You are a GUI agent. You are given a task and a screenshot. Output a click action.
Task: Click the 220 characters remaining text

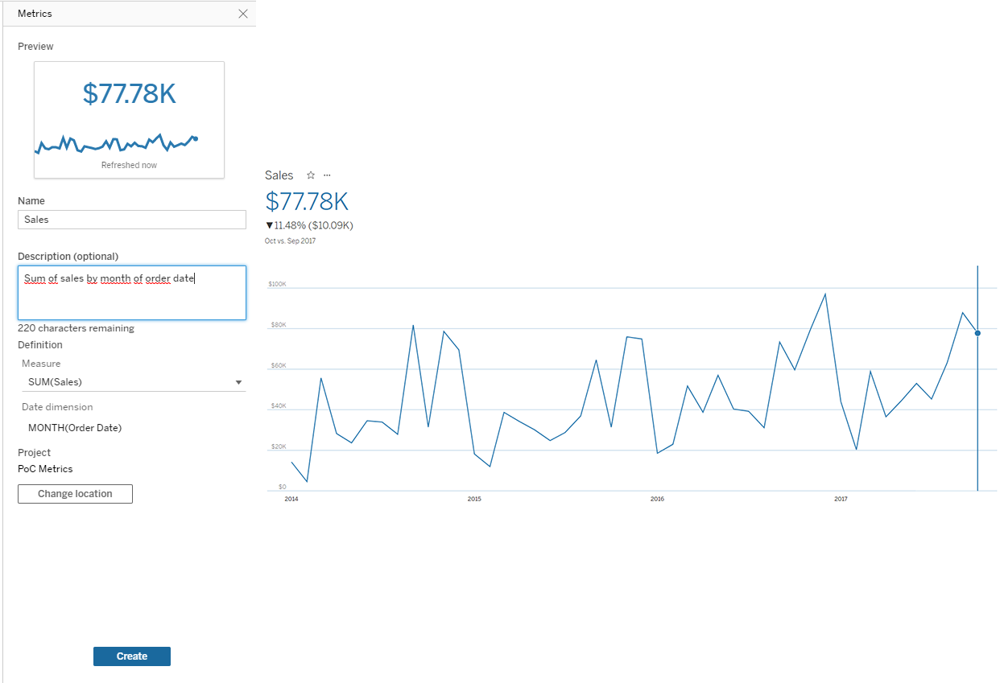(x=76, y=328)
